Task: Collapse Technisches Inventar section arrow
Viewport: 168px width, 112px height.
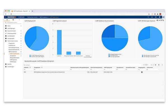Action: (x=21, y=41)
